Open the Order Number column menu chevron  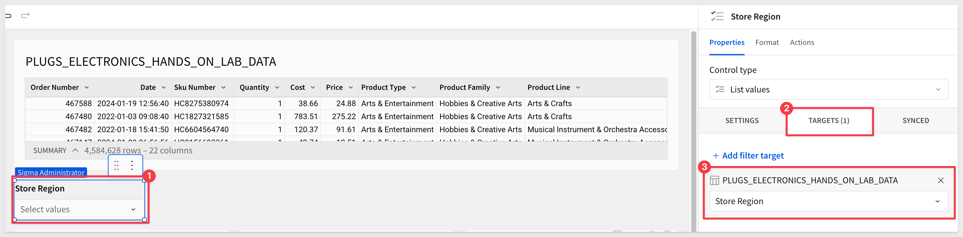point(87,87)
